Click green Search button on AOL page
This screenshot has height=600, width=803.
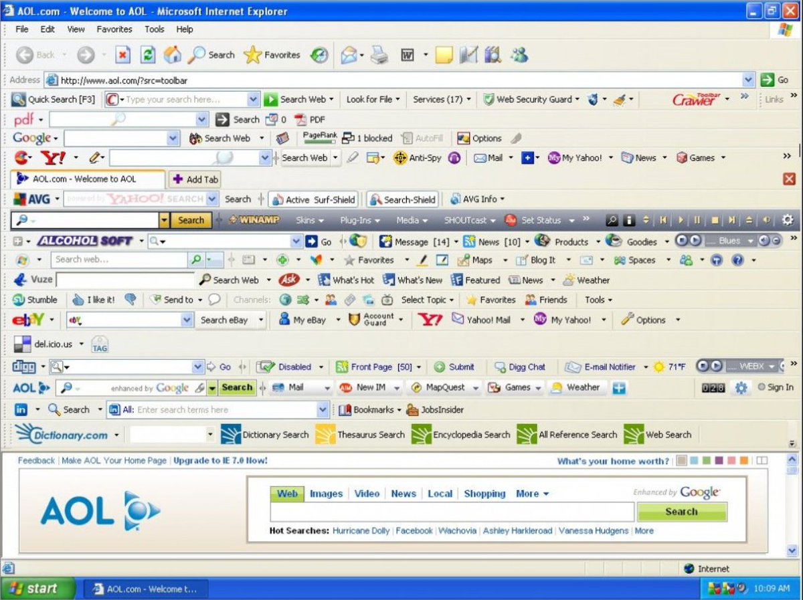pos(682,512)
